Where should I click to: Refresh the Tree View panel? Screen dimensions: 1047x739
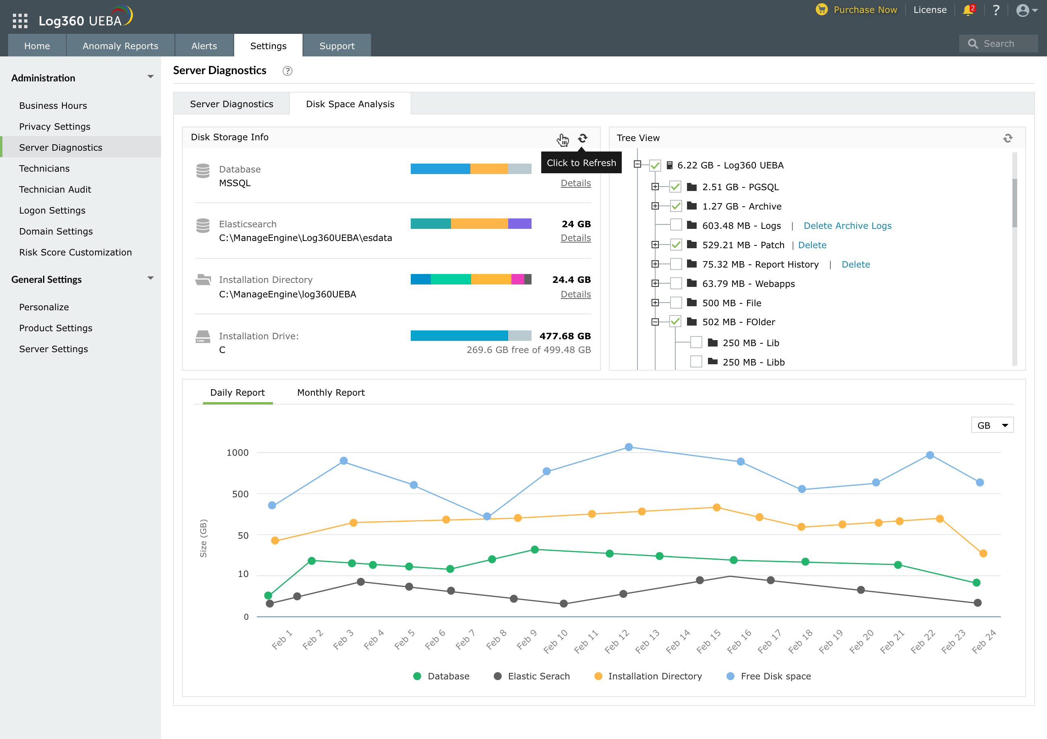coord(1007,138)
